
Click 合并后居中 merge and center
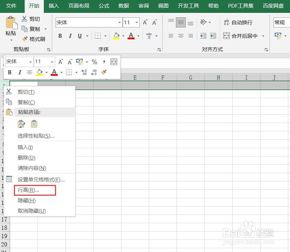(x=240, y=36)
